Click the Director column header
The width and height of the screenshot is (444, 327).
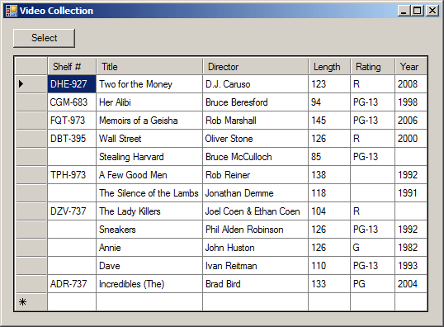tap(255, 67)
